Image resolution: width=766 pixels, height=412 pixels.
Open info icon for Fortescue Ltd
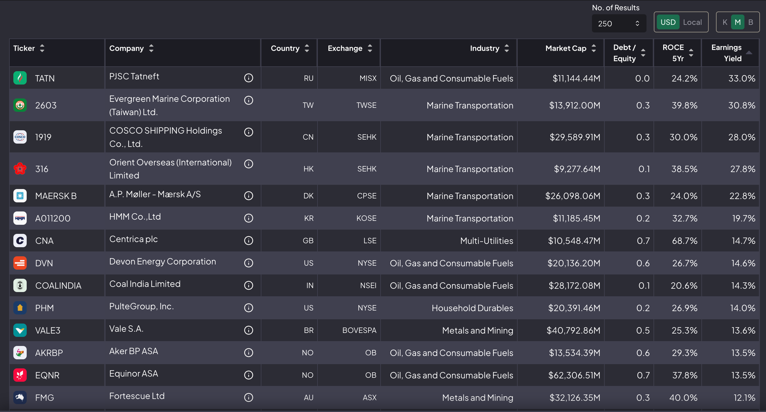tap(249, 397)
